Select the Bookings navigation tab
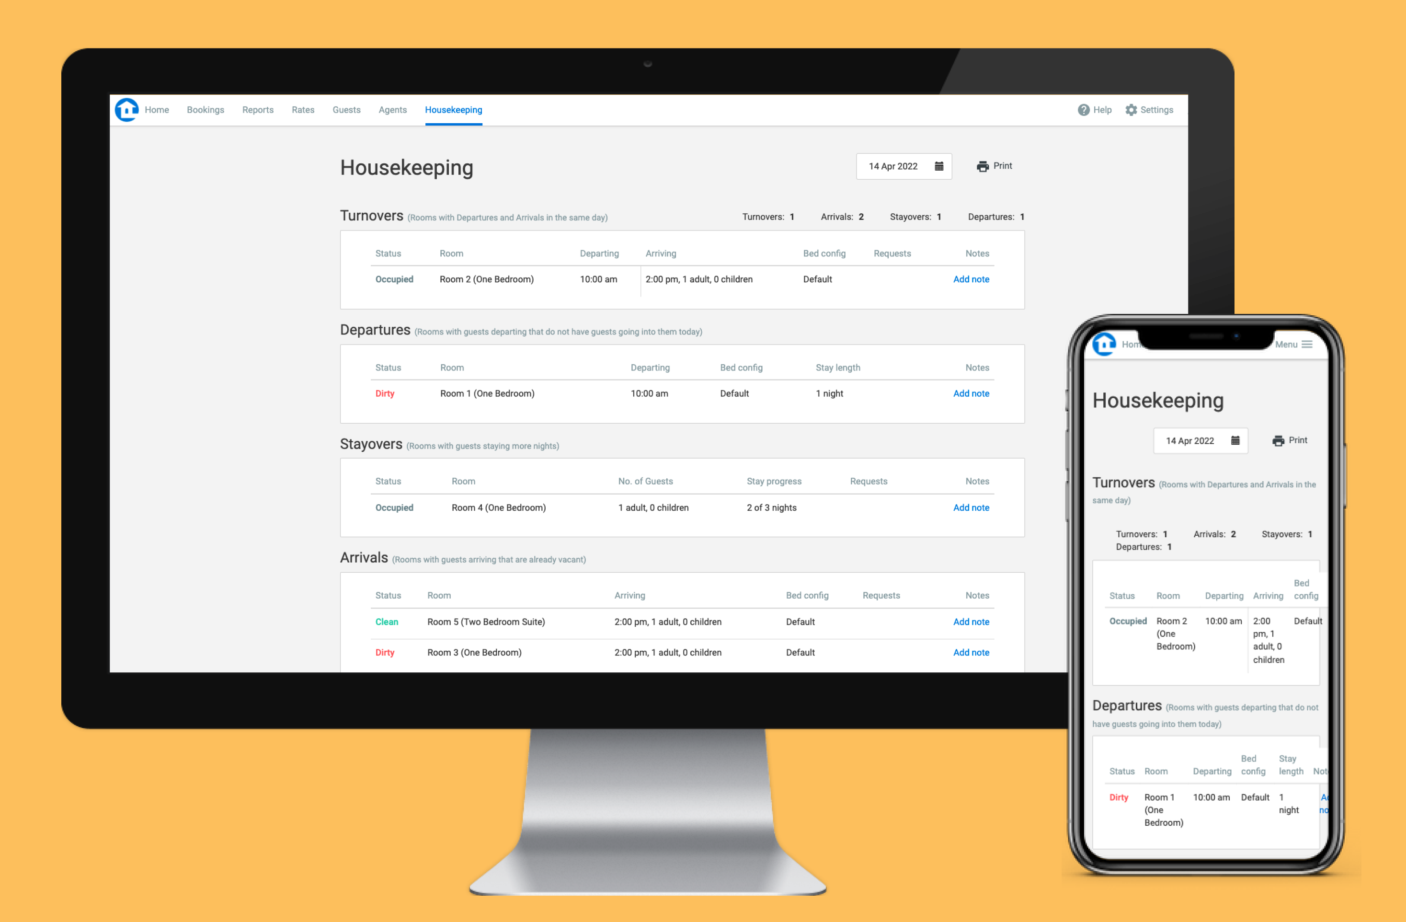1406x922 pixels. click(x=204, y=109)
